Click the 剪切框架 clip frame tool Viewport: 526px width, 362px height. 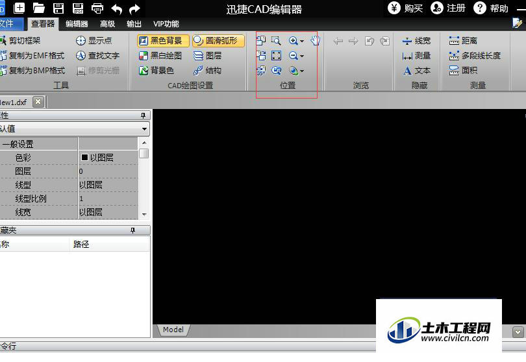(20, 41)
